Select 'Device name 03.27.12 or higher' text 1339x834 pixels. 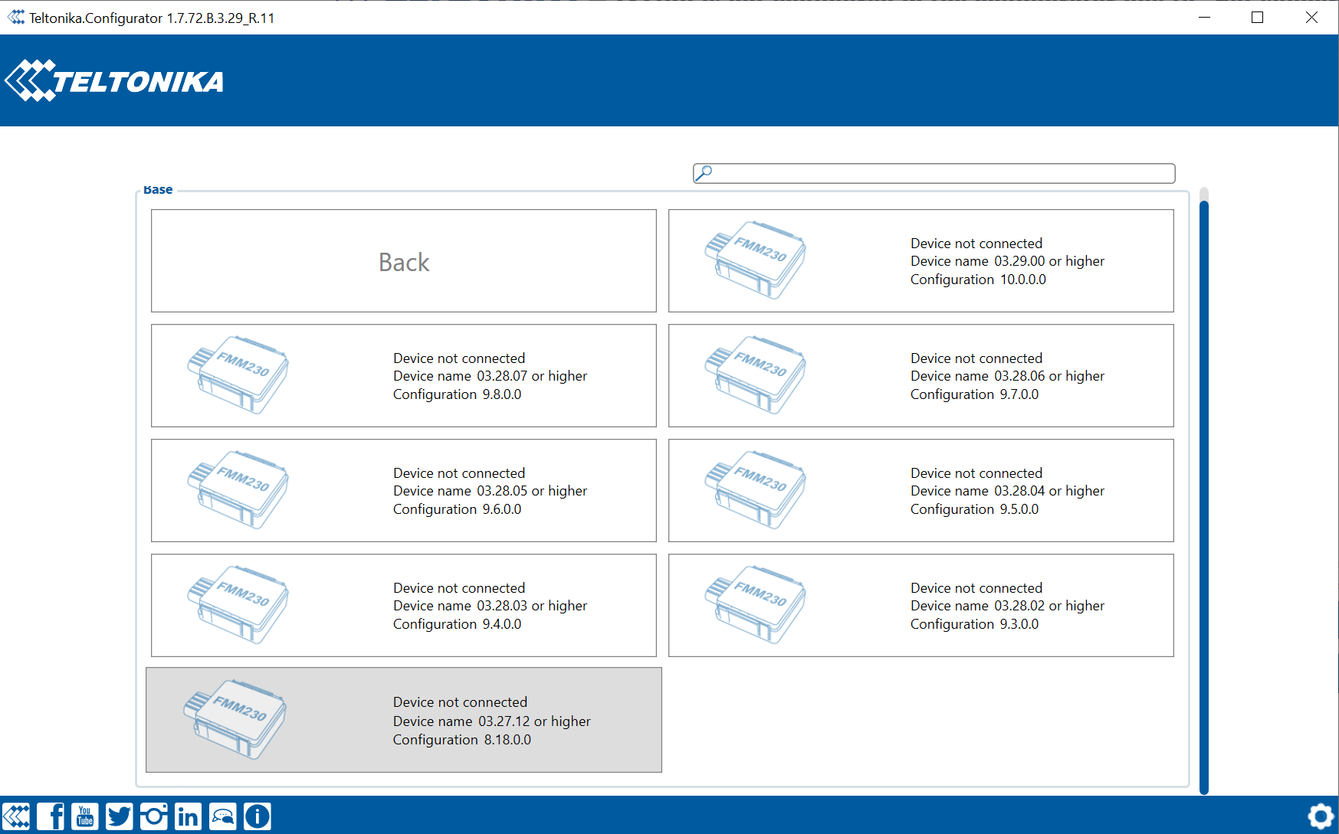492,721
